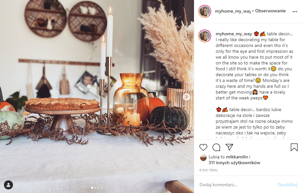
Task: Show tagged people icon on photo
Action: pos(8,185)
